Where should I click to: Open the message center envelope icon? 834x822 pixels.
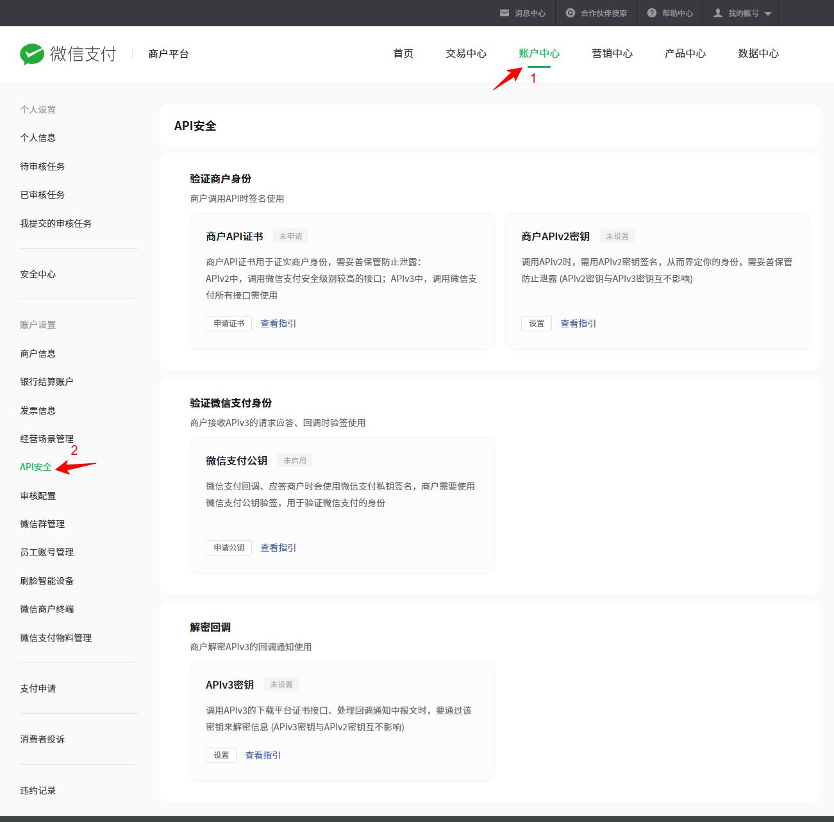coord(505,13)
